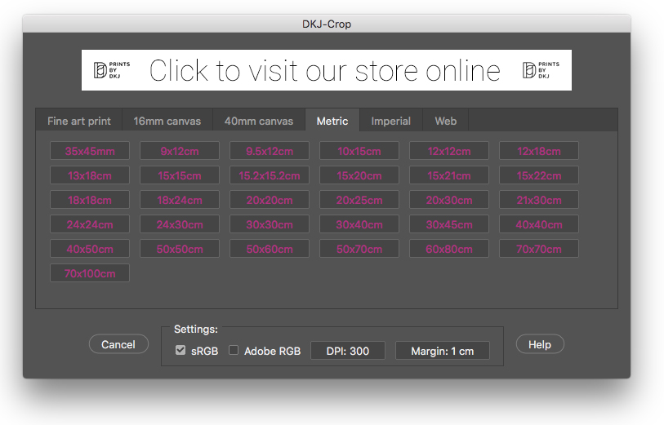Viewport: 664px width, 425px height.
Task: Uncheck the sRGB checkbox
Action: 180,350
